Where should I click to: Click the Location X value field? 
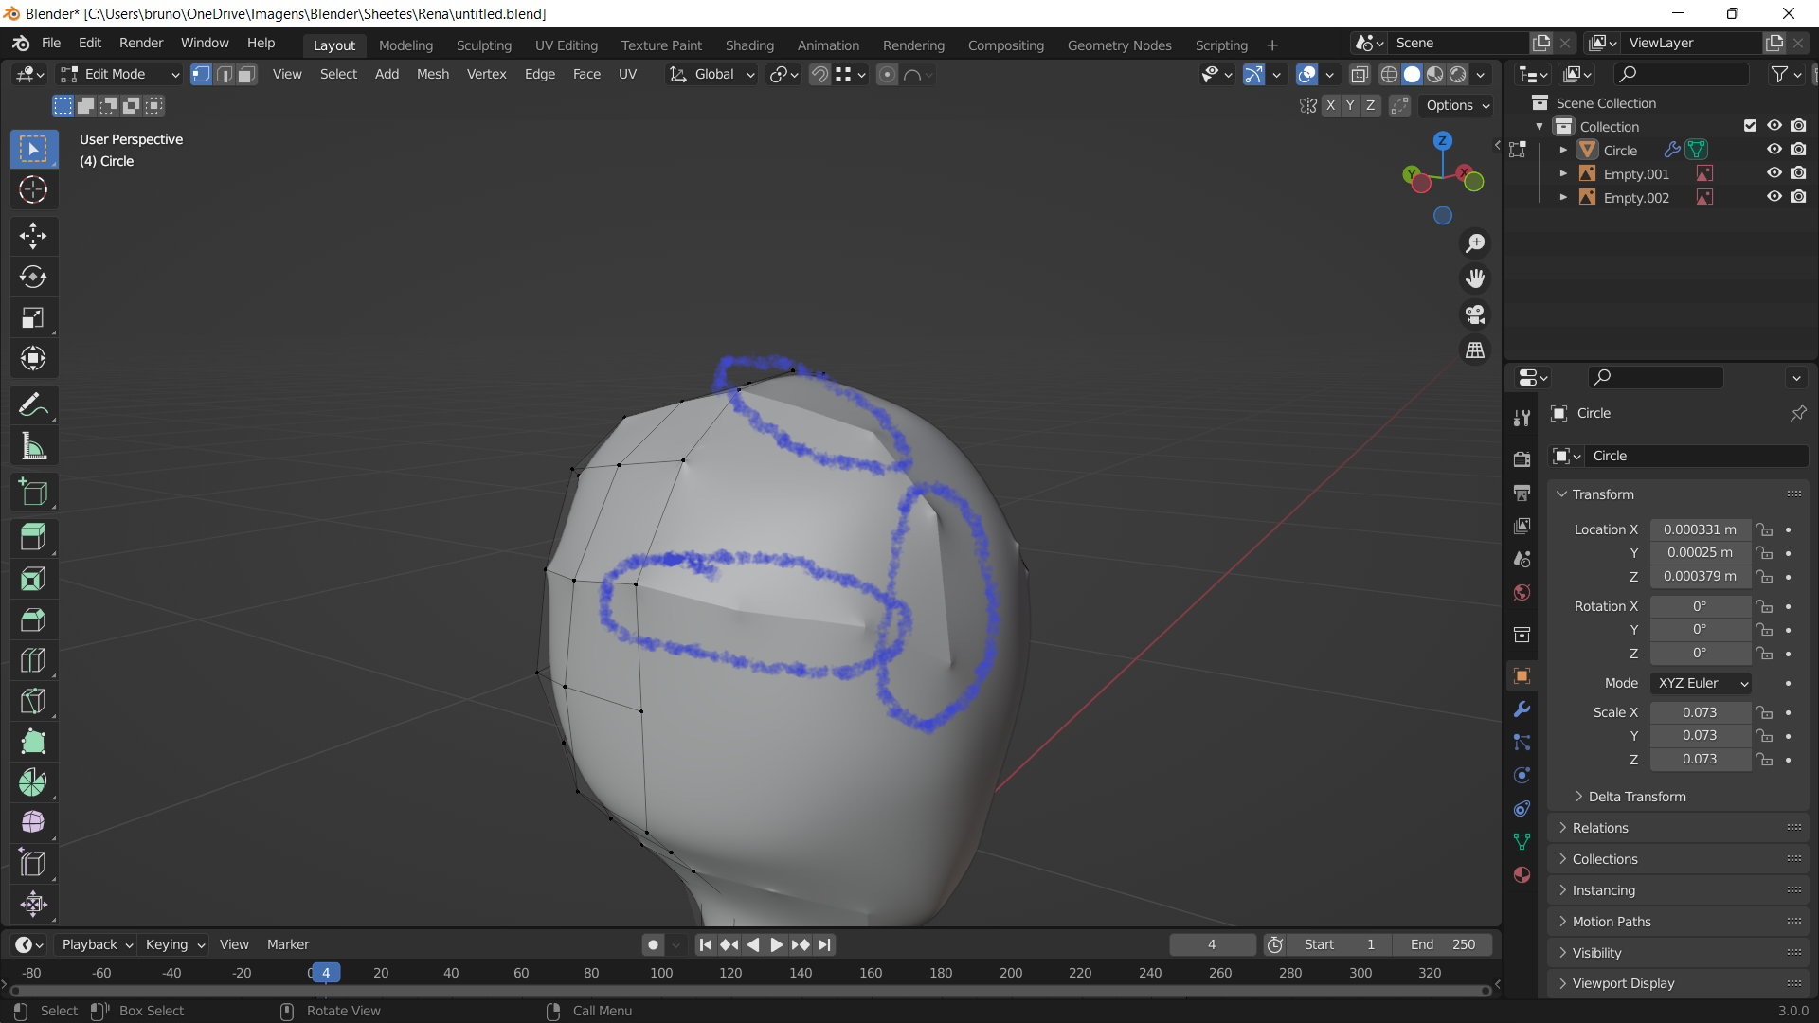point(1701,529)
